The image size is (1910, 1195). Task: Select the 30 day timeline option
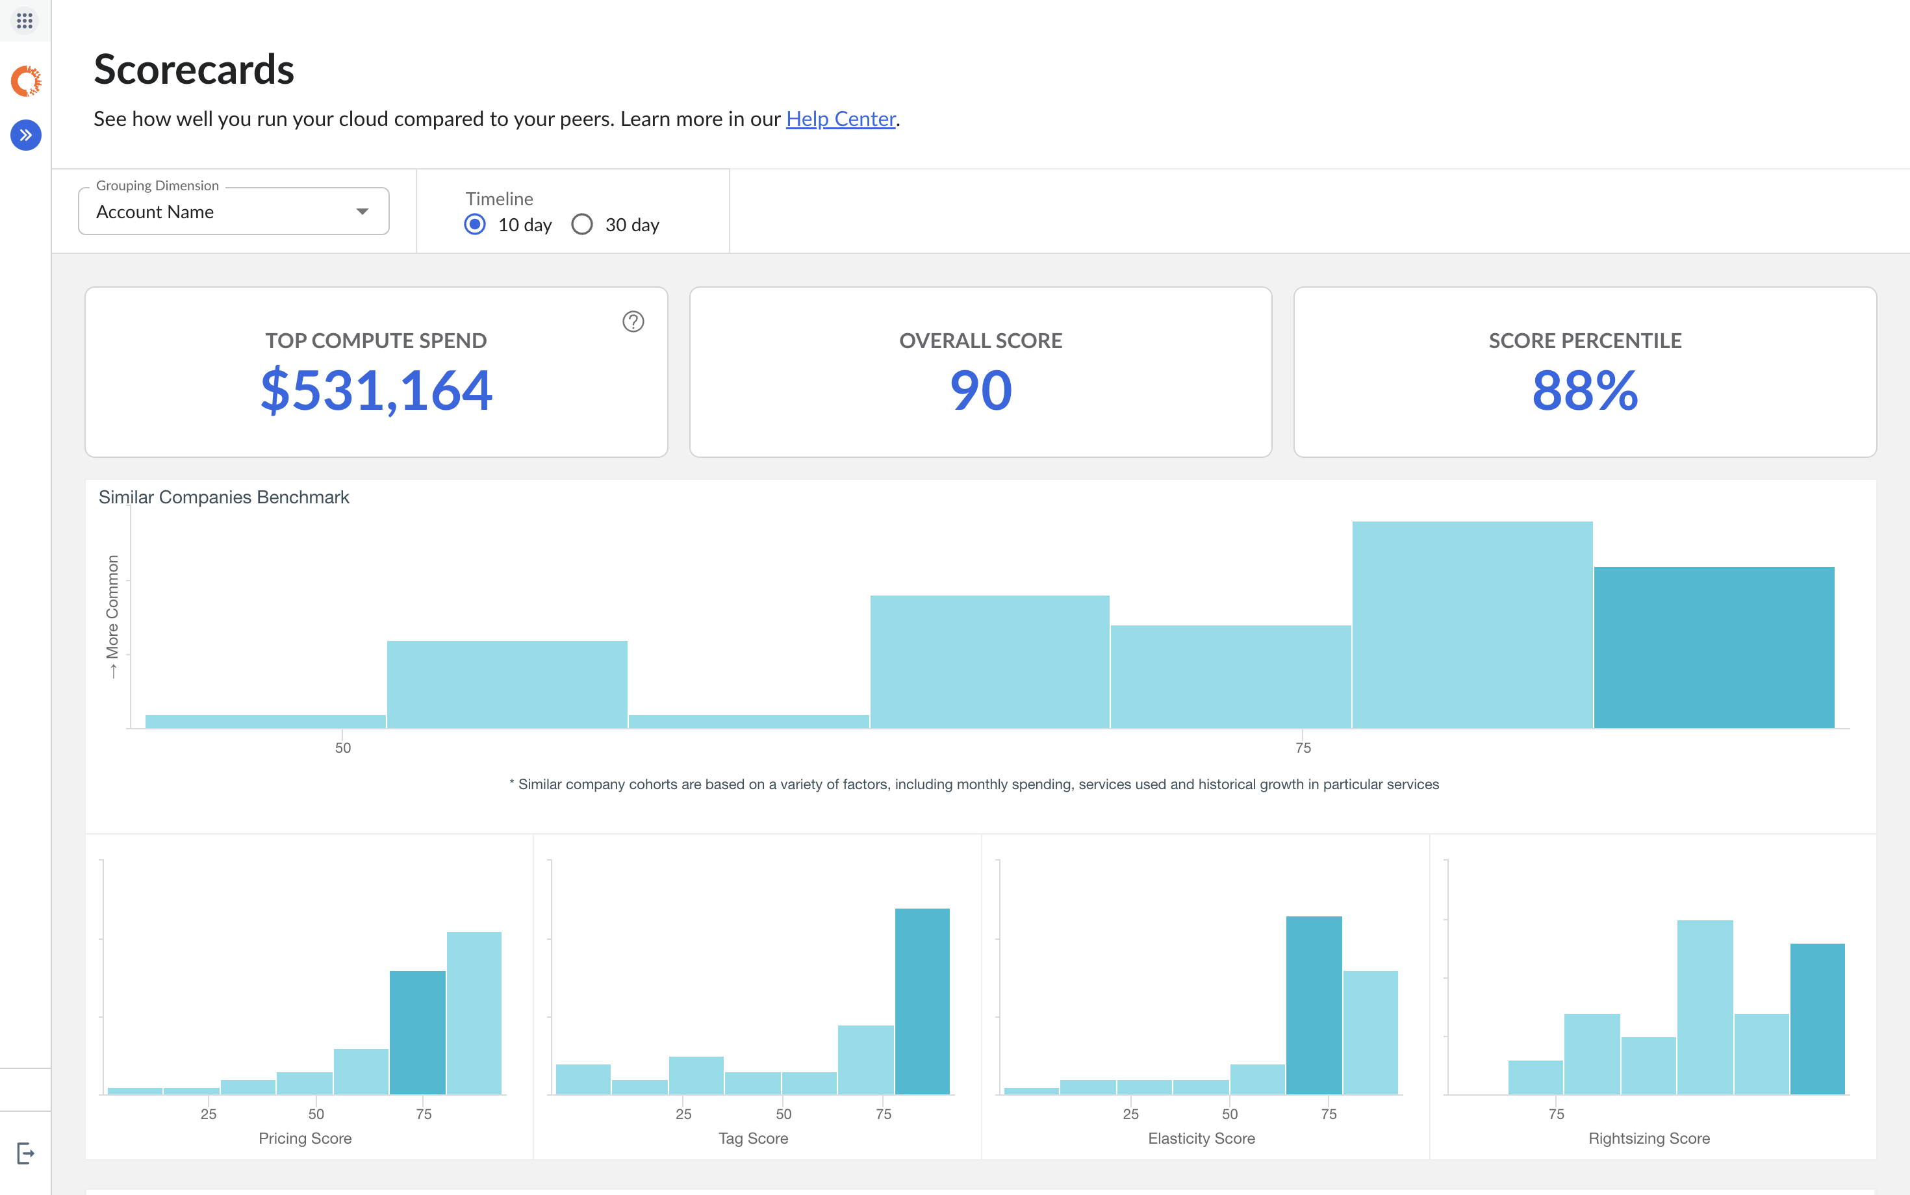pos(582,225)
